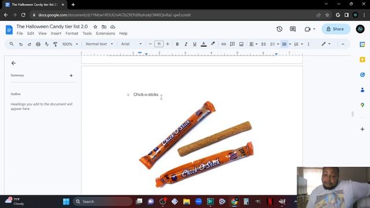Insert an image from toolbar
This screenshot has height=208, width=370.
241,44
